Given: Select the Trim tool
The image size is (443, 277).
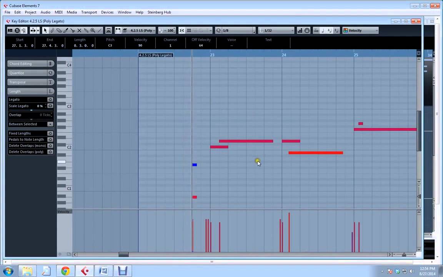Looking at the screenshot, I should (65, 30).
